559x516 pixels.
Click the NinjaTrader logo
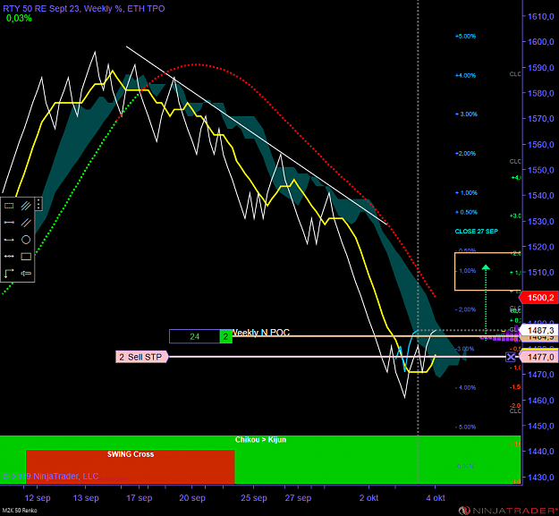pos(506,511)
